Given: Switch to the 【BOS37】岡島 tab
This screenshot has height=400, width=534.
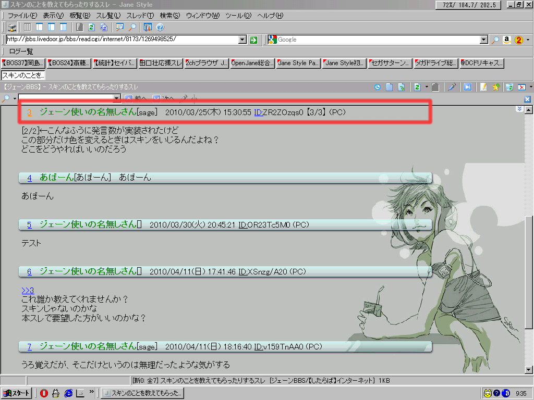Looking at the screenshot, I should 23,63.
